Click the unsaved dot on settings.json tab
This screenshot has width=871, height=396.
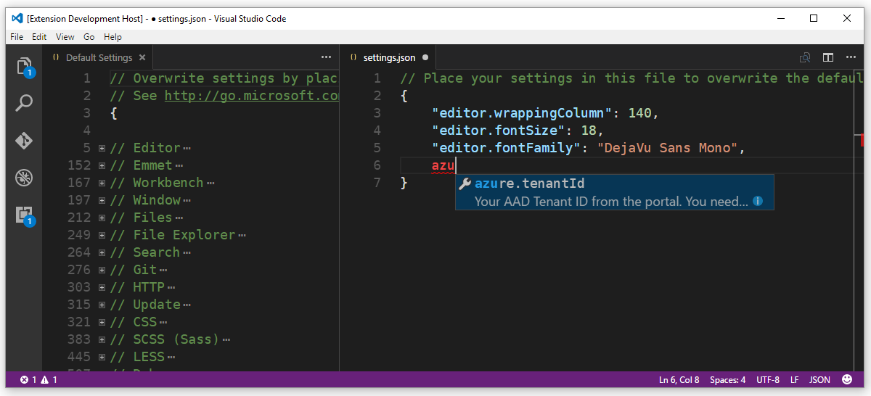click(x=425, y=57)
